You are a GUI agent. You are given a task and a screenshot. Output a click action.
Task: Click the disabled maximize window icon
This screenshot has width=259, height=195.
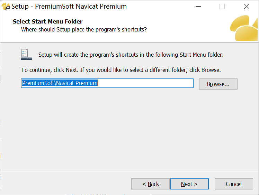[222, 6]
